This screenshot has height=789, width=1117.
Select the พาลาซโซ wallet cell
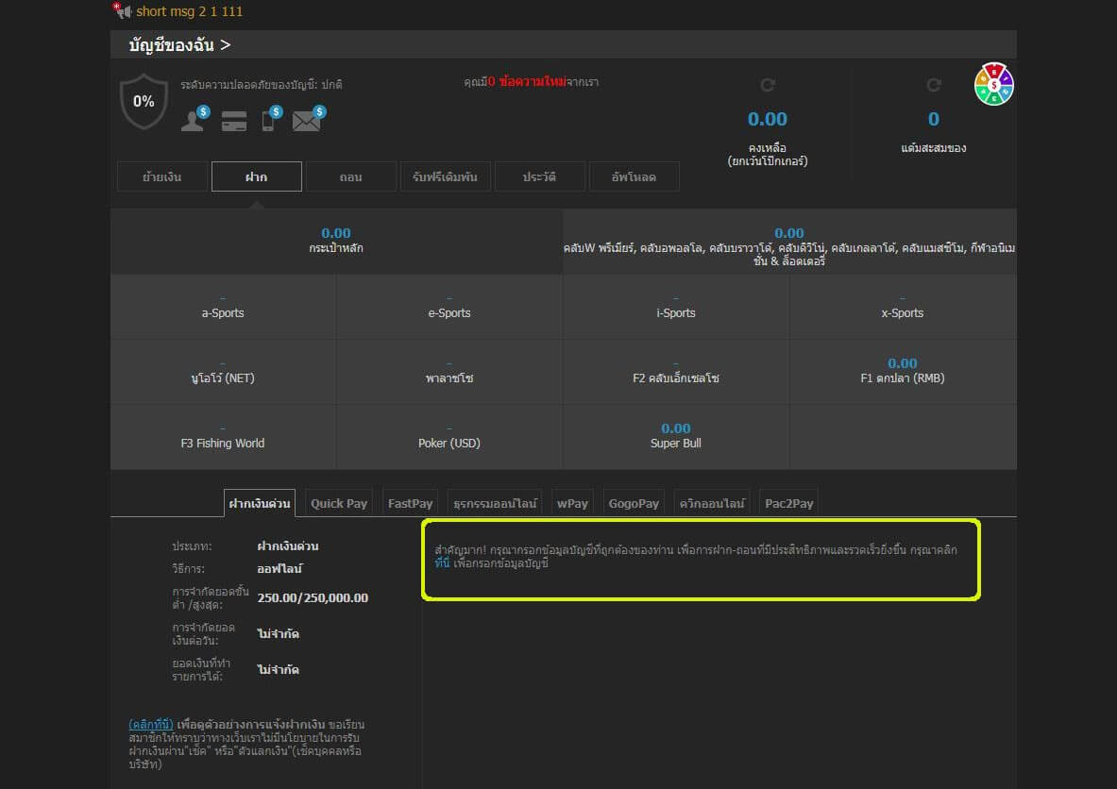coord(449,373)
